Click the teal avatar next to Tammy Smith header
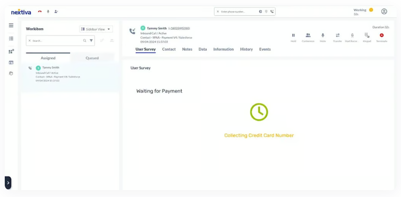 143,28
